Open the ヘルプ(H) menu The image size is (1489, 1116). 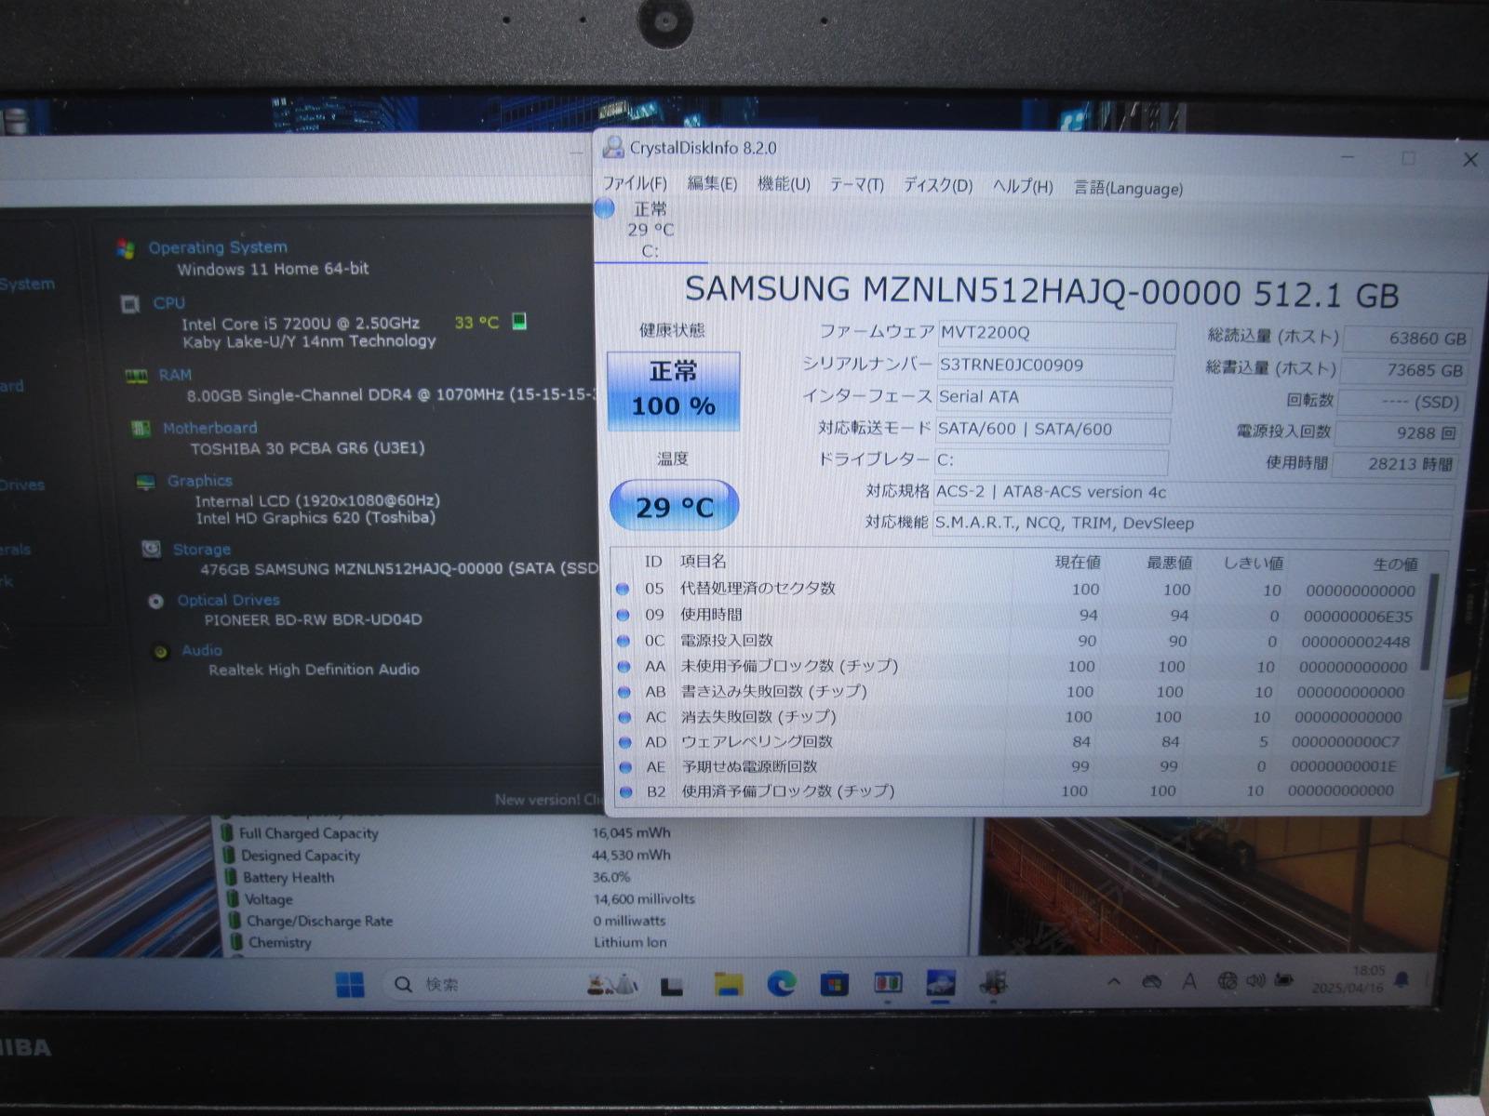tap(1022, 186)
